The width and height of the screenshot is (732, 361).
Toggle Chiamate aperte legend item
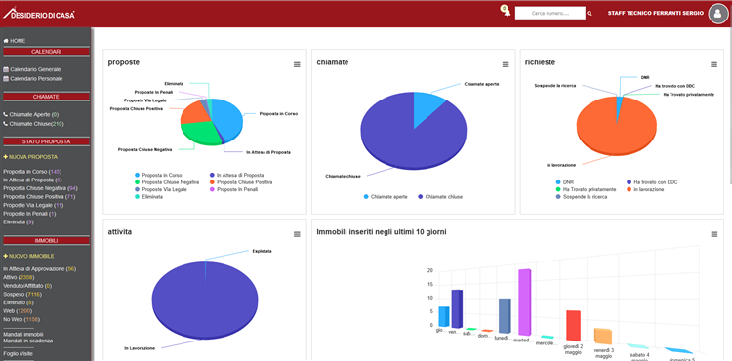coord(386,197)
